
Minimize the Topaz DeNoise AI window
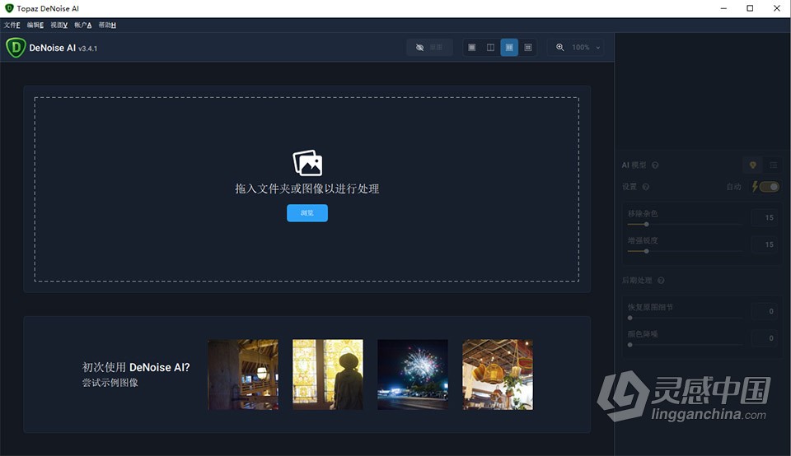click(x=724, y=8)
